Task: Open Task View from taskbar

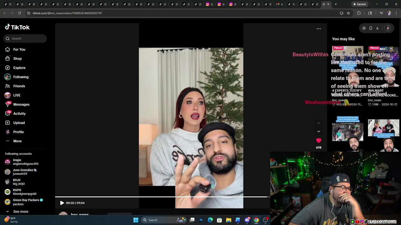Action: pos(192,220)
